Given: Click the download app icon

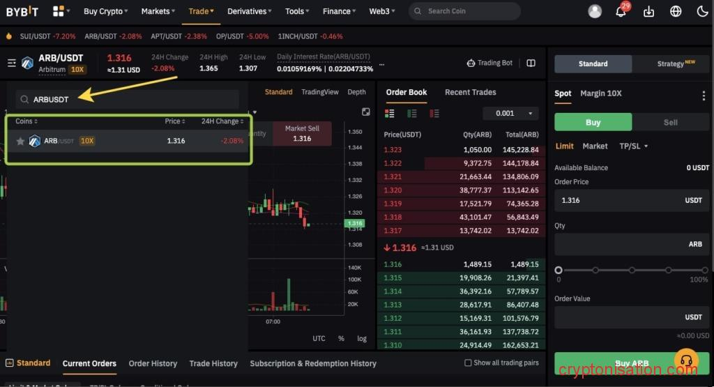Looking at the screenshot, I should 648,12.
